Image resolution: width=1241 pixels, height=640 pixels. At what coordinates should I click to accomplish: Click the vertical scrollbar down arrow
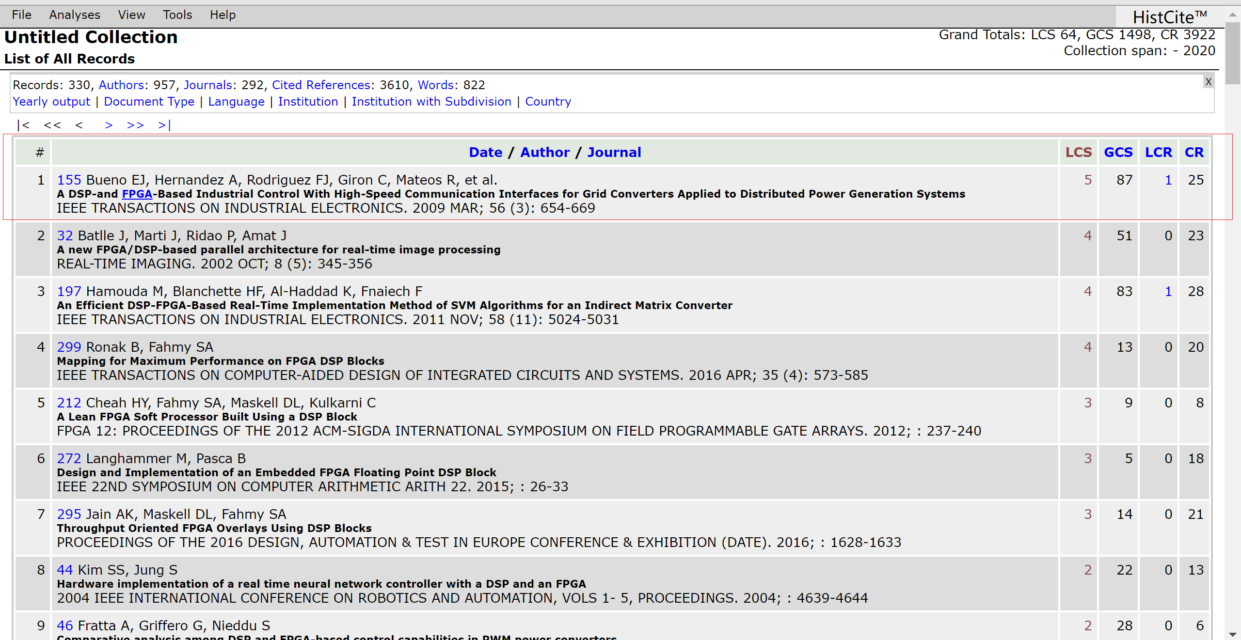(x=1232, y=634)
